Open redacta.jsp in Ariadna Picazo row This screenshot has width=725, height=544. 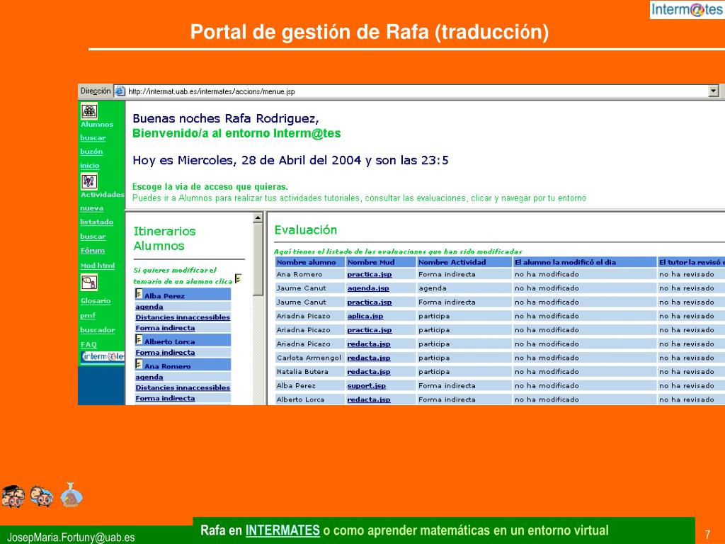click(x=369, y=344)
